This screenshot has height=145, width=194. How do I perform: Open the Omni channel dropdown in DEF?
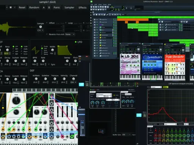pos(74,82)
